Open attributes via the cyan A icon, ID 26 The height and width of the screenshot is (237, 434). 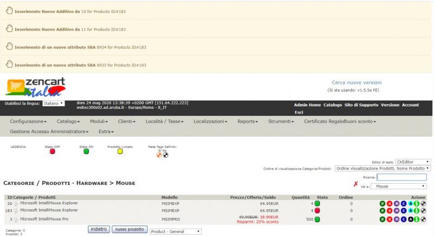411,203
